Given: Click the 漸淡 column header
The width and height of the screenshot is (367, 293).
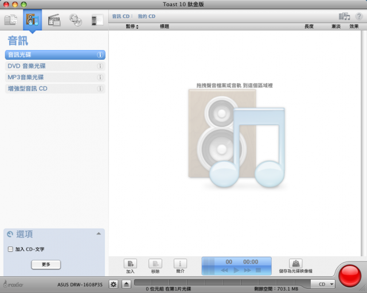Looking at the screenshot, I should (x=336, y=26).
